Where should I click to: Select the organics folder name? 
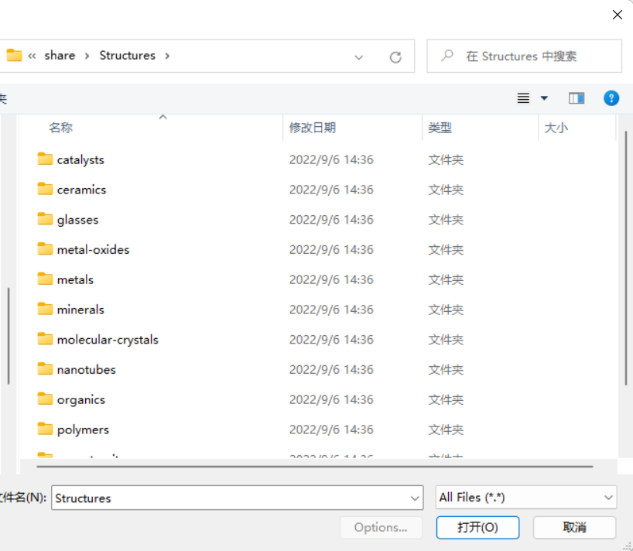click(x=80, y=399)
